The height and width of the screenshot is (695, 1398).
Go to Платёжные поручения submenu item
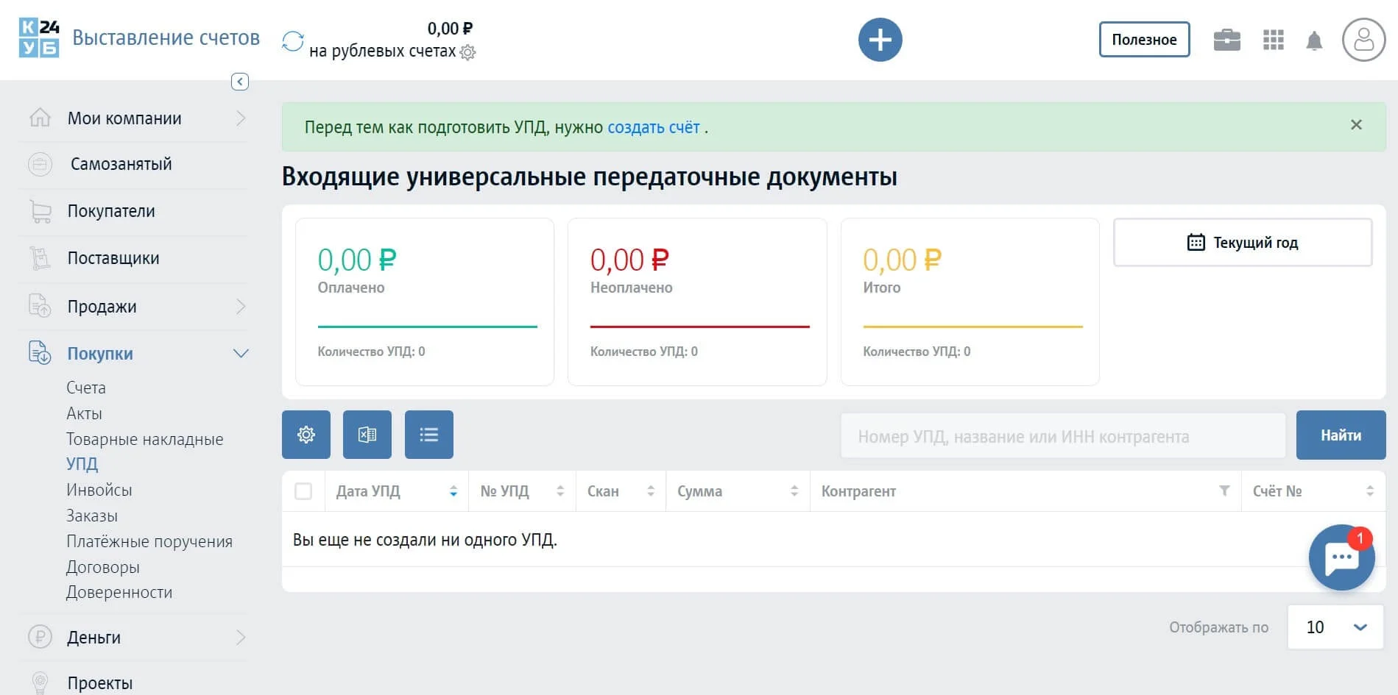pyautogui.click(x=149, y=541)
